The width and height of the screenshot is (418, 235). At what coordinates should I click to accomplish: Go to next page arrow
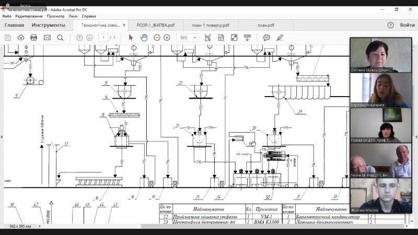pos(89,38)
